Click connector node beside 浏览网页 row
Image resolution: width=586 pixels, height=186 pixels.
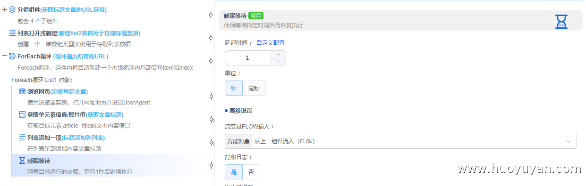(211, 96)
